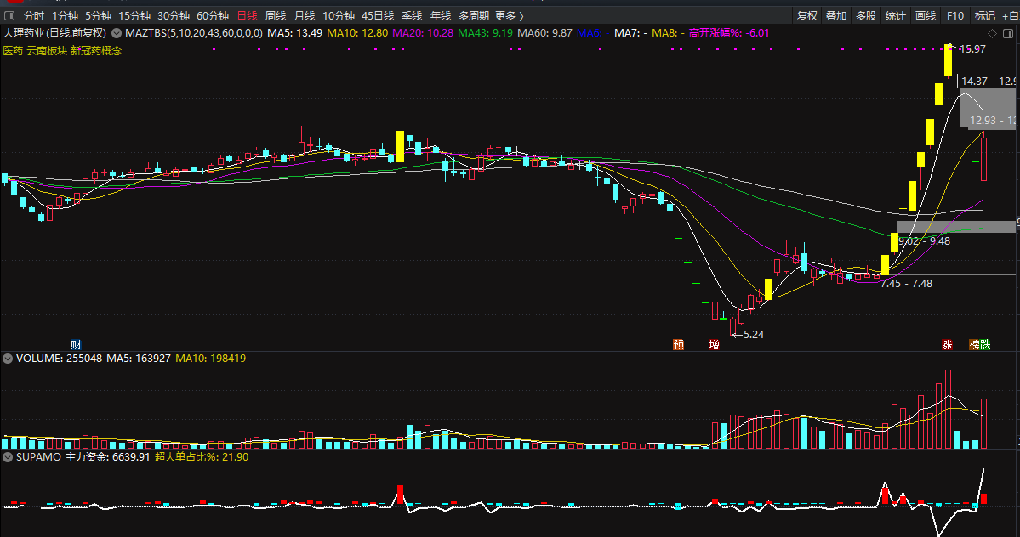Click the 15.97 peak price candle
This screenshot has height=537, width=1020.
[x=946, y=61]
